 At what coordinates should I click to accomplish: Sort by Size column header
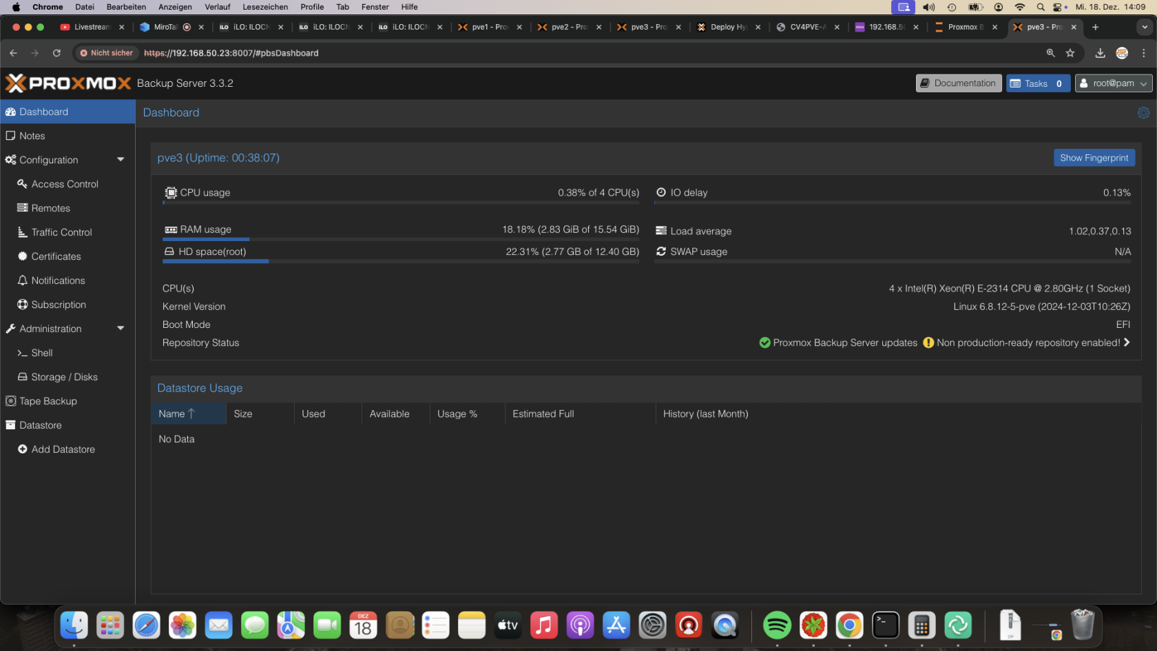pos(260,413)
